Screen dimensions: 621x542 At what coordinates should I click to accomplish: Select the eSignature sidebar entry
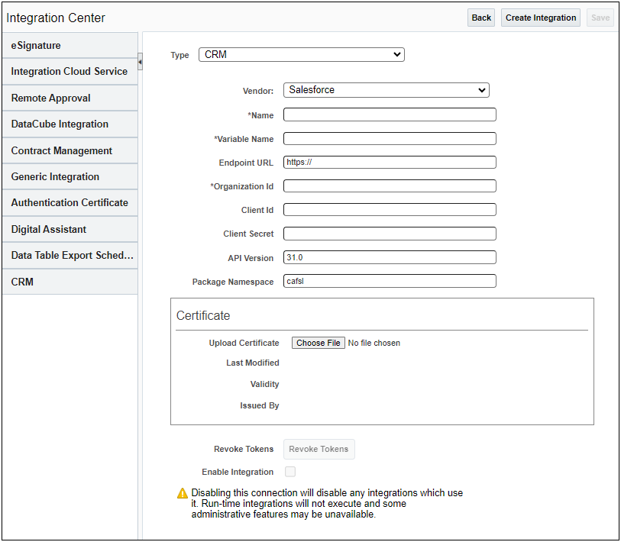pos(34,45)
